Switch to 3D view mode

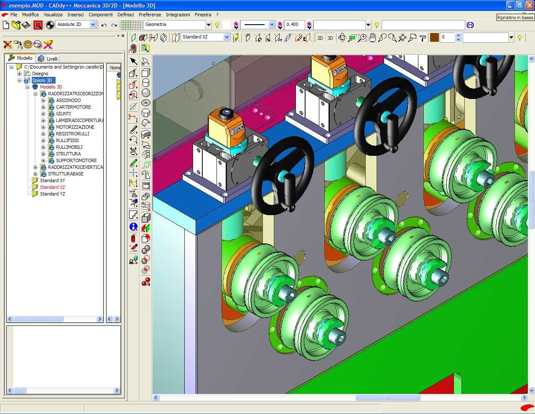click(330, 38)
